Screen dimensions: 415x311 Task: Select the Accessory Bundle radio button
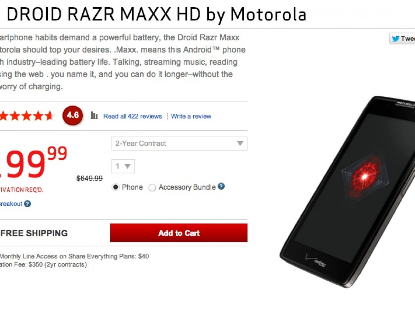[x=152, y=188]
